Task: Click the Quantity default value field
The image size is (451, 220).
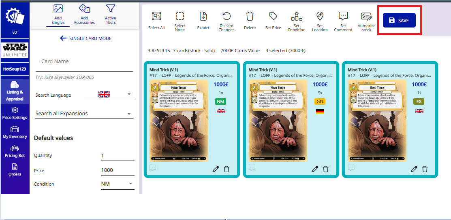Action: [118, 155]
